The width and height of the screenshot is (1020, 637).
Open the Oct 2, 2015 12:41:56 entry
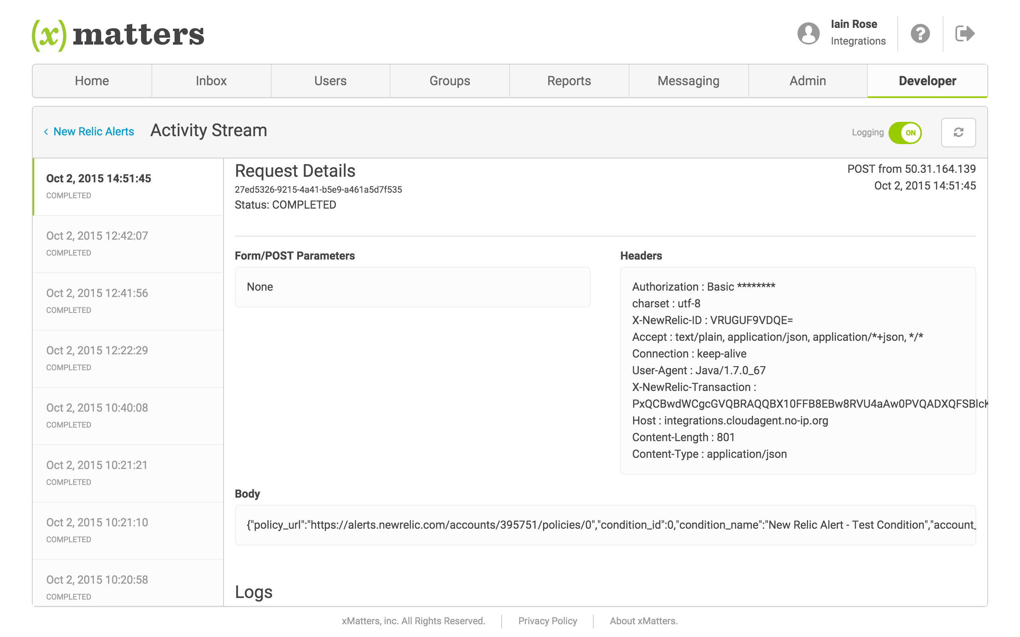(128, 301)
